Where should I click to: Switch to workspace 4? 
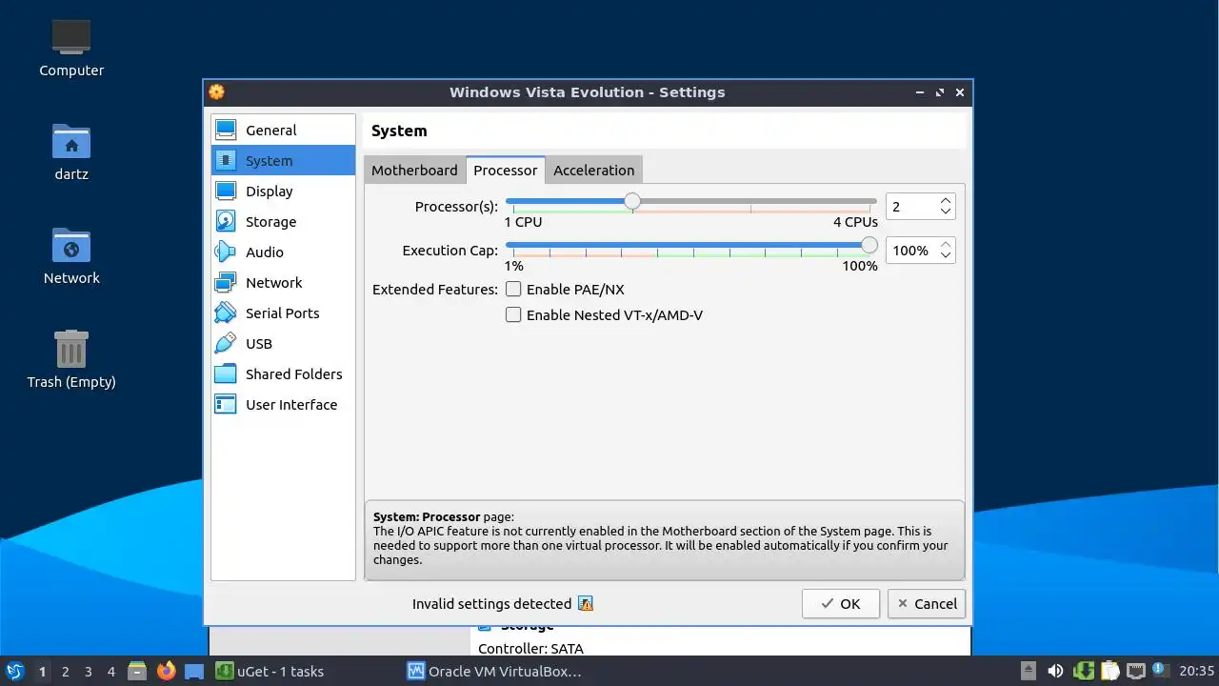110,671
